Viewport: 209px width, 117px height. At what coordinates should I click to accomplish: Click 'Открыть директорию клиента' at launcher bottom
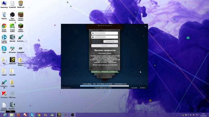(103, 88)
